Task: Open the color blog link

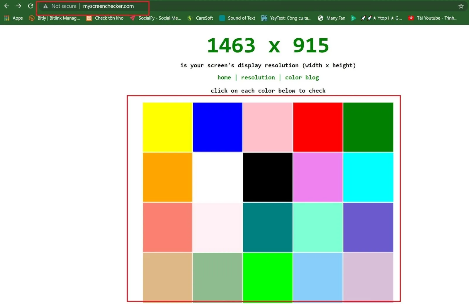Action: click(302, 77)
